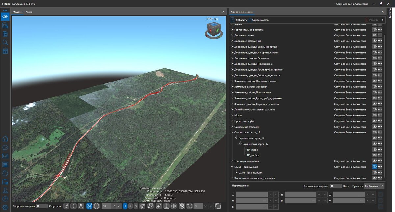Click the 3D cube icon in bottom toolbar

click(218, 206)
